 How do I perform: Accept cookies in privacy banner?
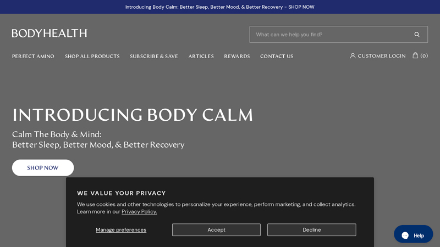[x=216, y=229]
